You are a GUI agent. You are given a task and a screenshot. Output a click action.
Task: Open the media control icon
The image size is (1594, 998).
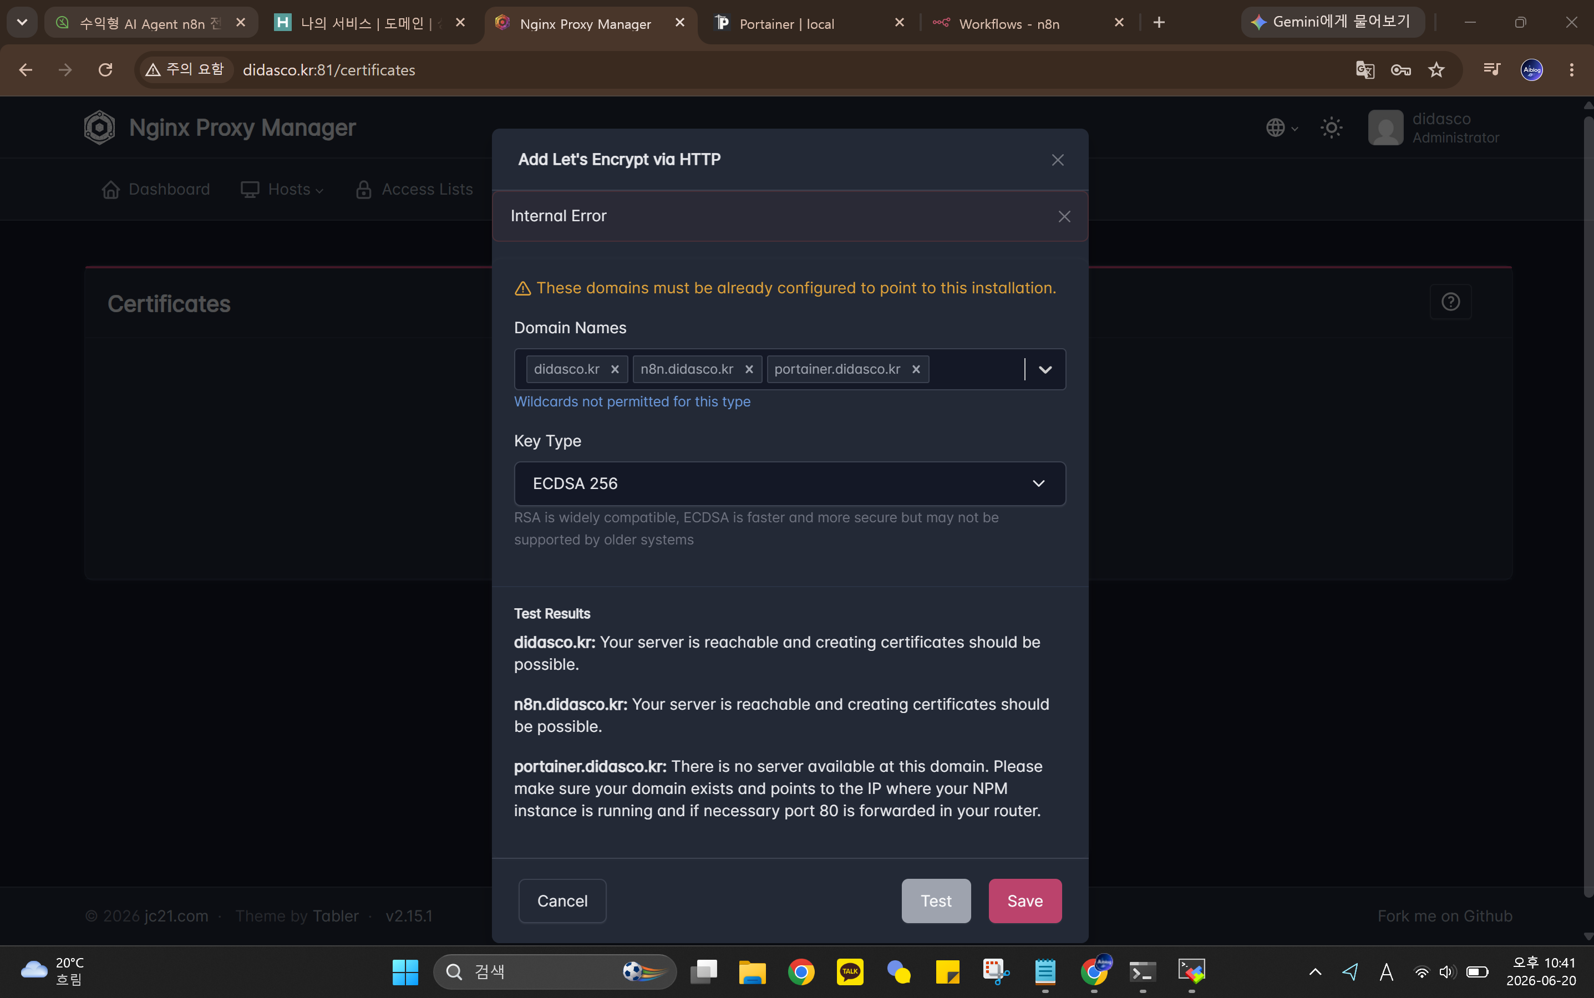coord(1491,69)
